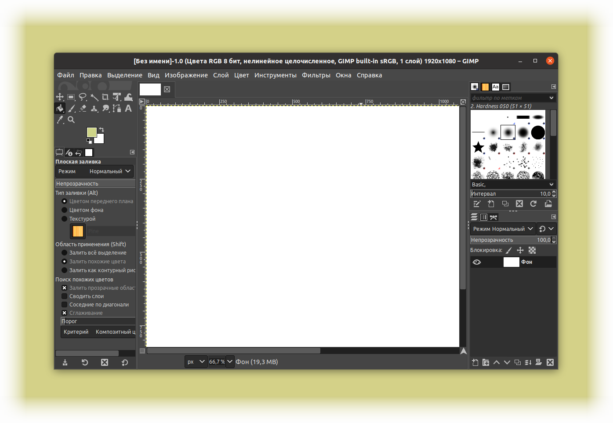The height and width of the screenshot is (423, 613).
Task: Select the Zoom magnifier tool
Action: tap(71, 120)
